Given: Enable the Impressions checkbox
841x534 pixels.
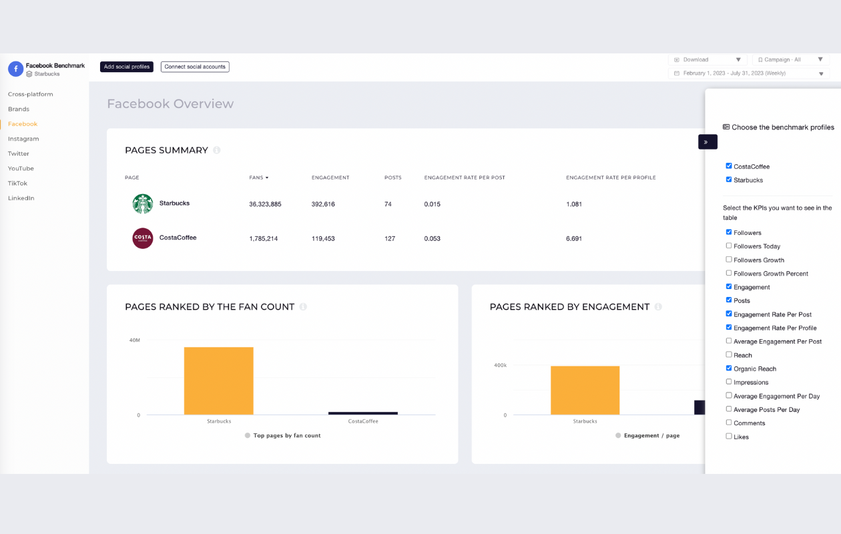Looking at the screenshot, I should click(x=729, y=382).
